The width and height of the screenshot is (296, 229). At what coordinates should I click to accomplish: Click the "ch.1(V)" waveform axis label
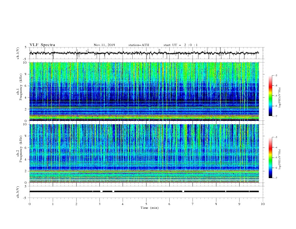tap(18, 53)
